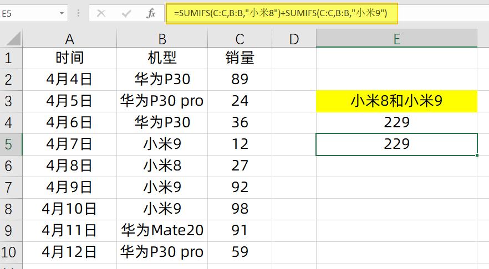This screenshot has width=489, height=269.
Task: Click the cancel (X) formula icon
Action: pos(101,13)
